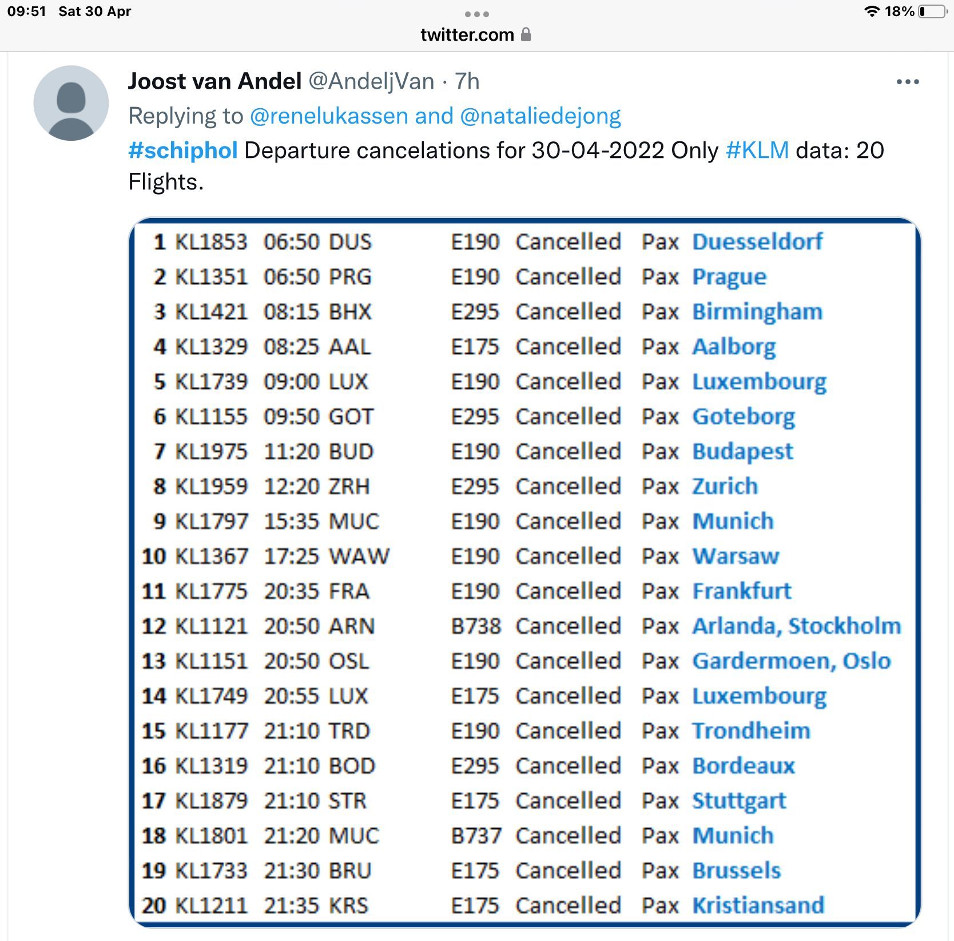Open the tweet's three-dot more options menu
The height and width of the screenshot is (941, 954).
[x=908, y=82]
